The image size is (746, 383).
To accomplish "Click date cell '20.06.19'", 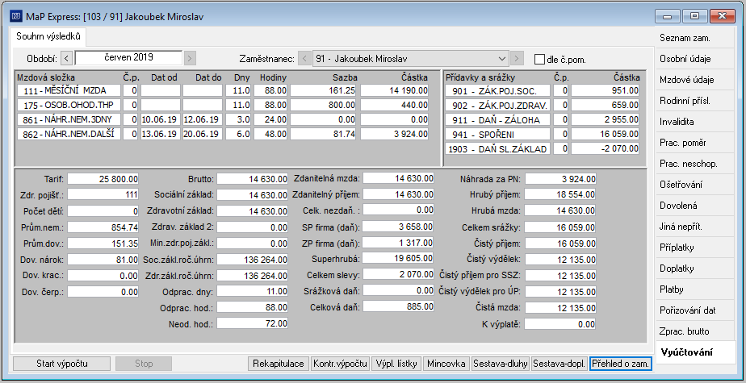I will [x=203, y=135].
